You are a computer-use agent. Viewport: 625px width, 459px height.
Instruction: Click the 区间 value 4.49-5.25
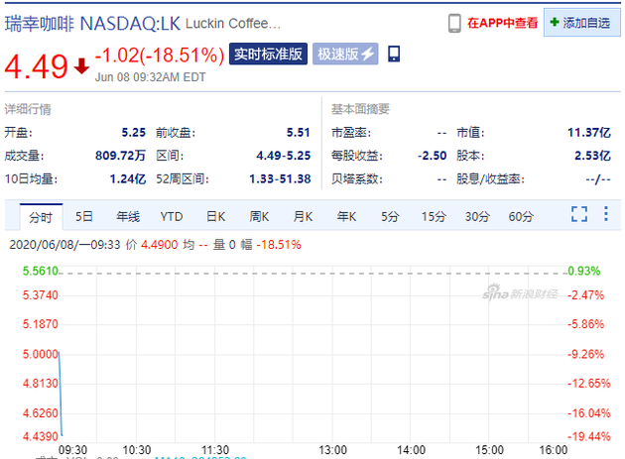284,156
